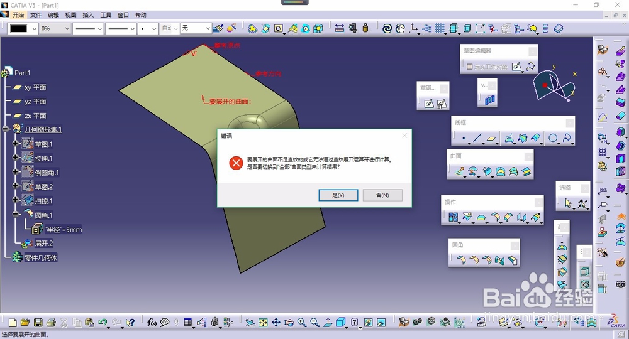
Task: Open the 工具 menu
Action: (x=106, y=15)
